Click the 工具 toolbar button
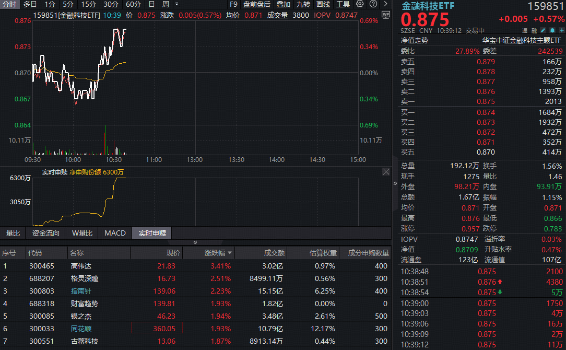 pos(343,4)
